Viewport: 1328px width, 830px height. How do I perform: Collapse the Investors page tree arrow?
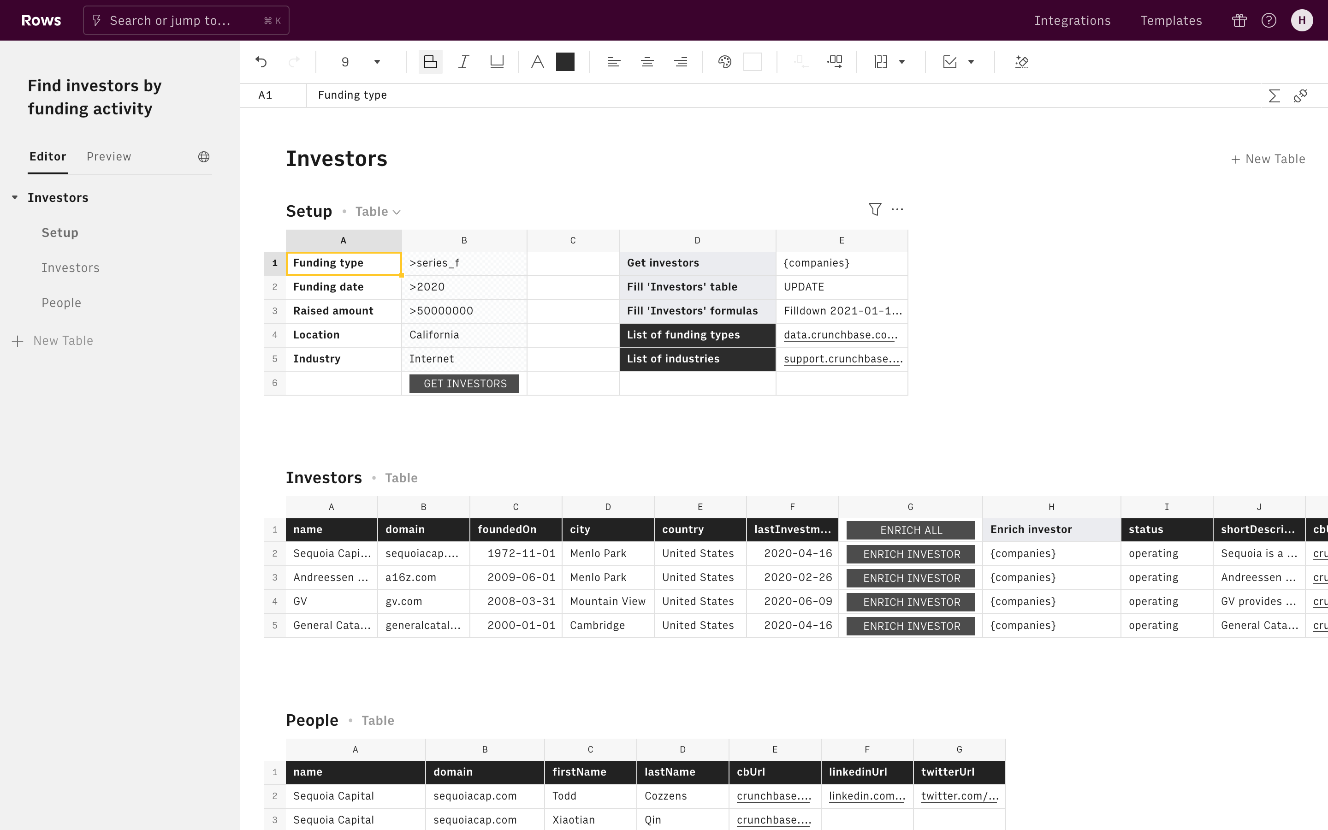tap(15, 197)
